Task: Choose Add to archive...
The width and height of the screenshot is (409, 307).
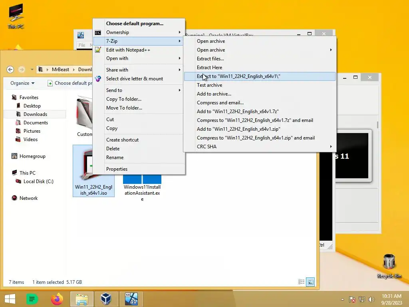Action: (260, 94)
